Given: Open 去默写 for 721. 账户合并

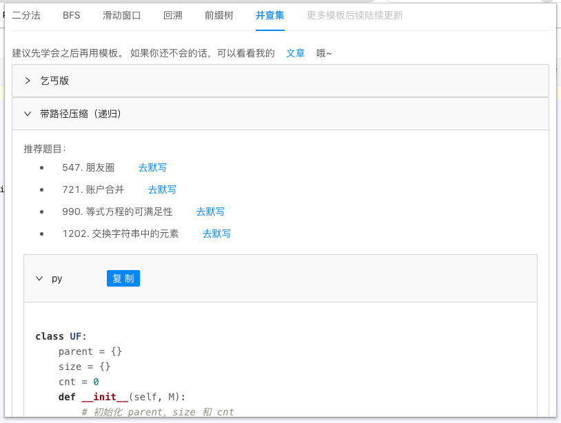Looking at the screenshot, I should 162,189.
